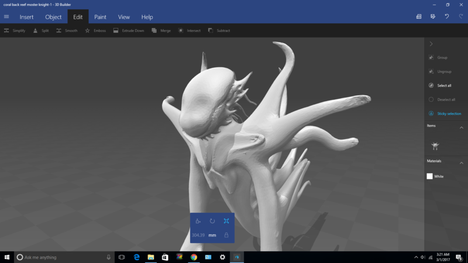The image size is (468, 263).
Task: Collapse the Materials section
Action: 461,162
